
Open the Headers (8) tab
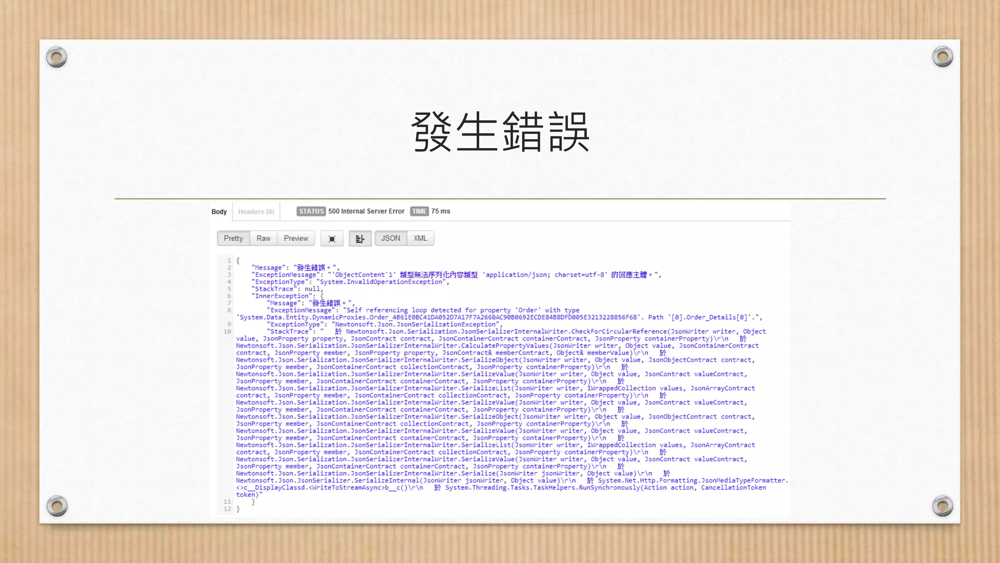pyautogui.click(x=256, y=212)
